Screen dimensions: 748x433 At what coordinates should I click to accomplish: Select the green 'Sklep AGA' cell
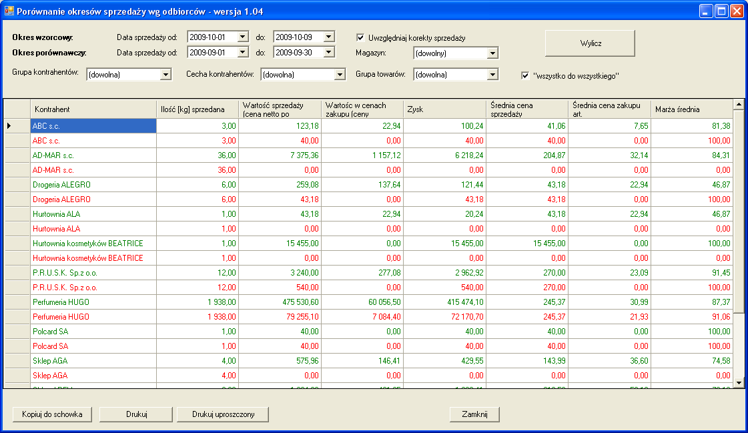93,361
